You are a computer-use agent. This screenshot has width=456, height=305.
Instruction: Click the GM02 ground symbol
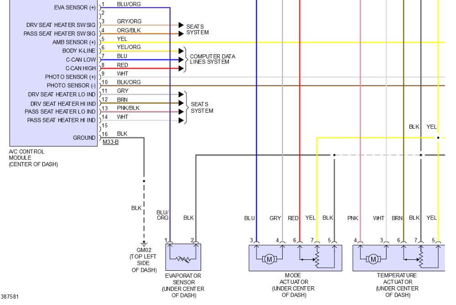[x=145, y=242]
